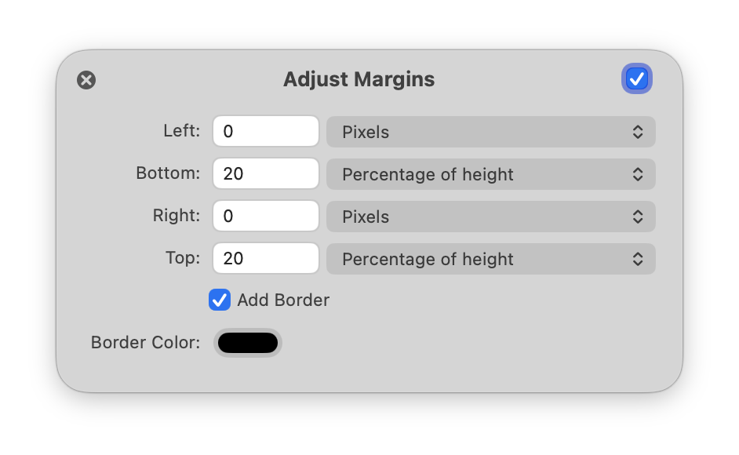Screen dimensions: 739x455
Task: Open the Left margin units dropdown
Action: [490, 132]
